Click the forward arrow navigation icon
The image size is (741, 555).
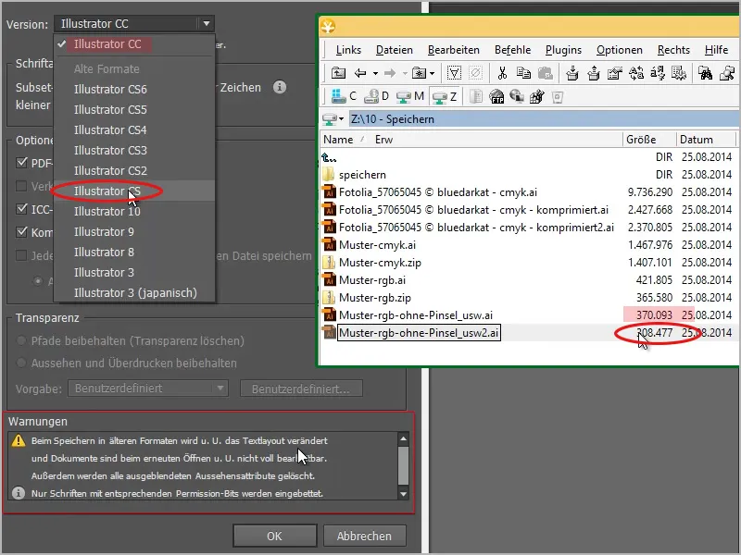point(390,73)
